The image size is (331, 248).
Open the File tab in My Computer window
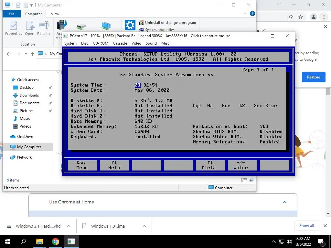tap(12, 14)
